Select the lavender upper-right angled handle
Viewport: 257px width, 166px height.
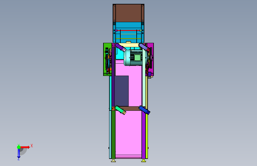point(144,47)
